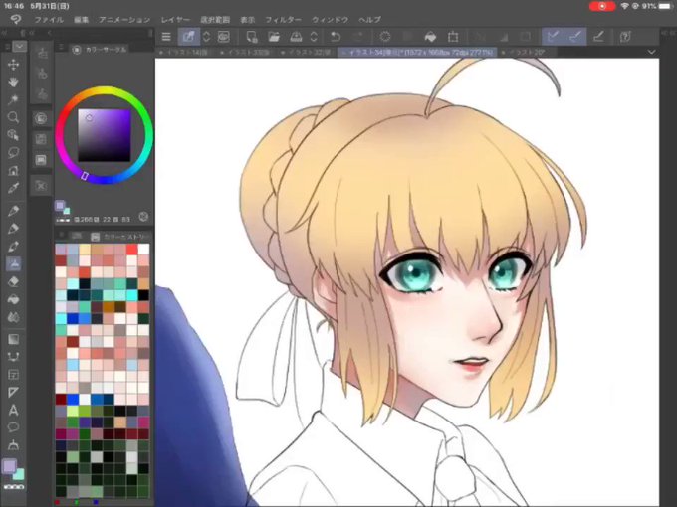The image size is (677, 507).
Task: Select the Frame border tool
Action: [x=13, y=375]
